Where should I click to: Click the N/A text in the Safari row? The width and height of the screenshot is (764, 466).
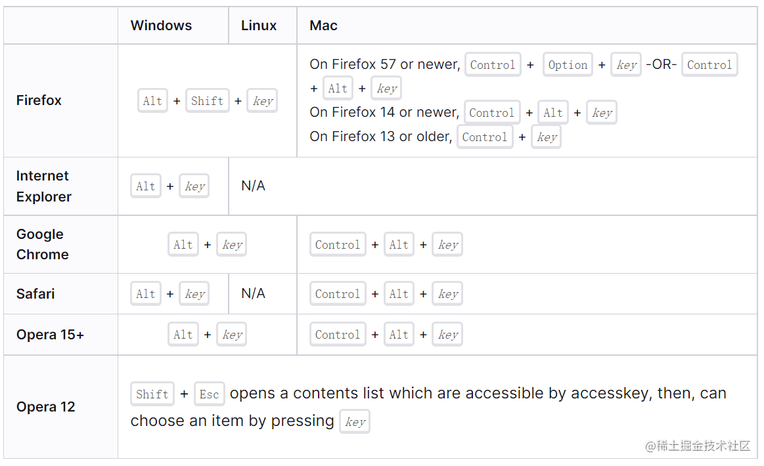(253, 293)
